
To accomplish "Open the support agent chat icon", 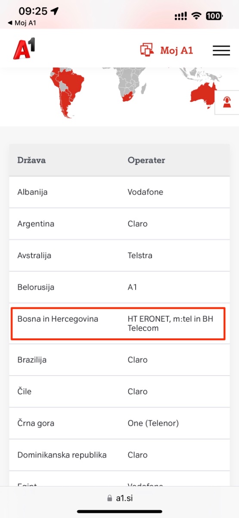I will coord(227,103).
